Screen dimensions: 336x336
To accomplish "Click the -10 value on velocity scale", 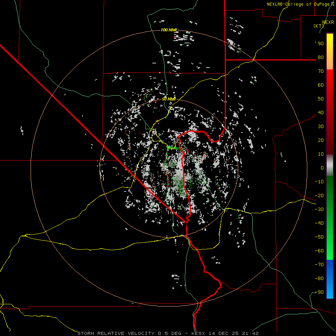I will 319,182.
